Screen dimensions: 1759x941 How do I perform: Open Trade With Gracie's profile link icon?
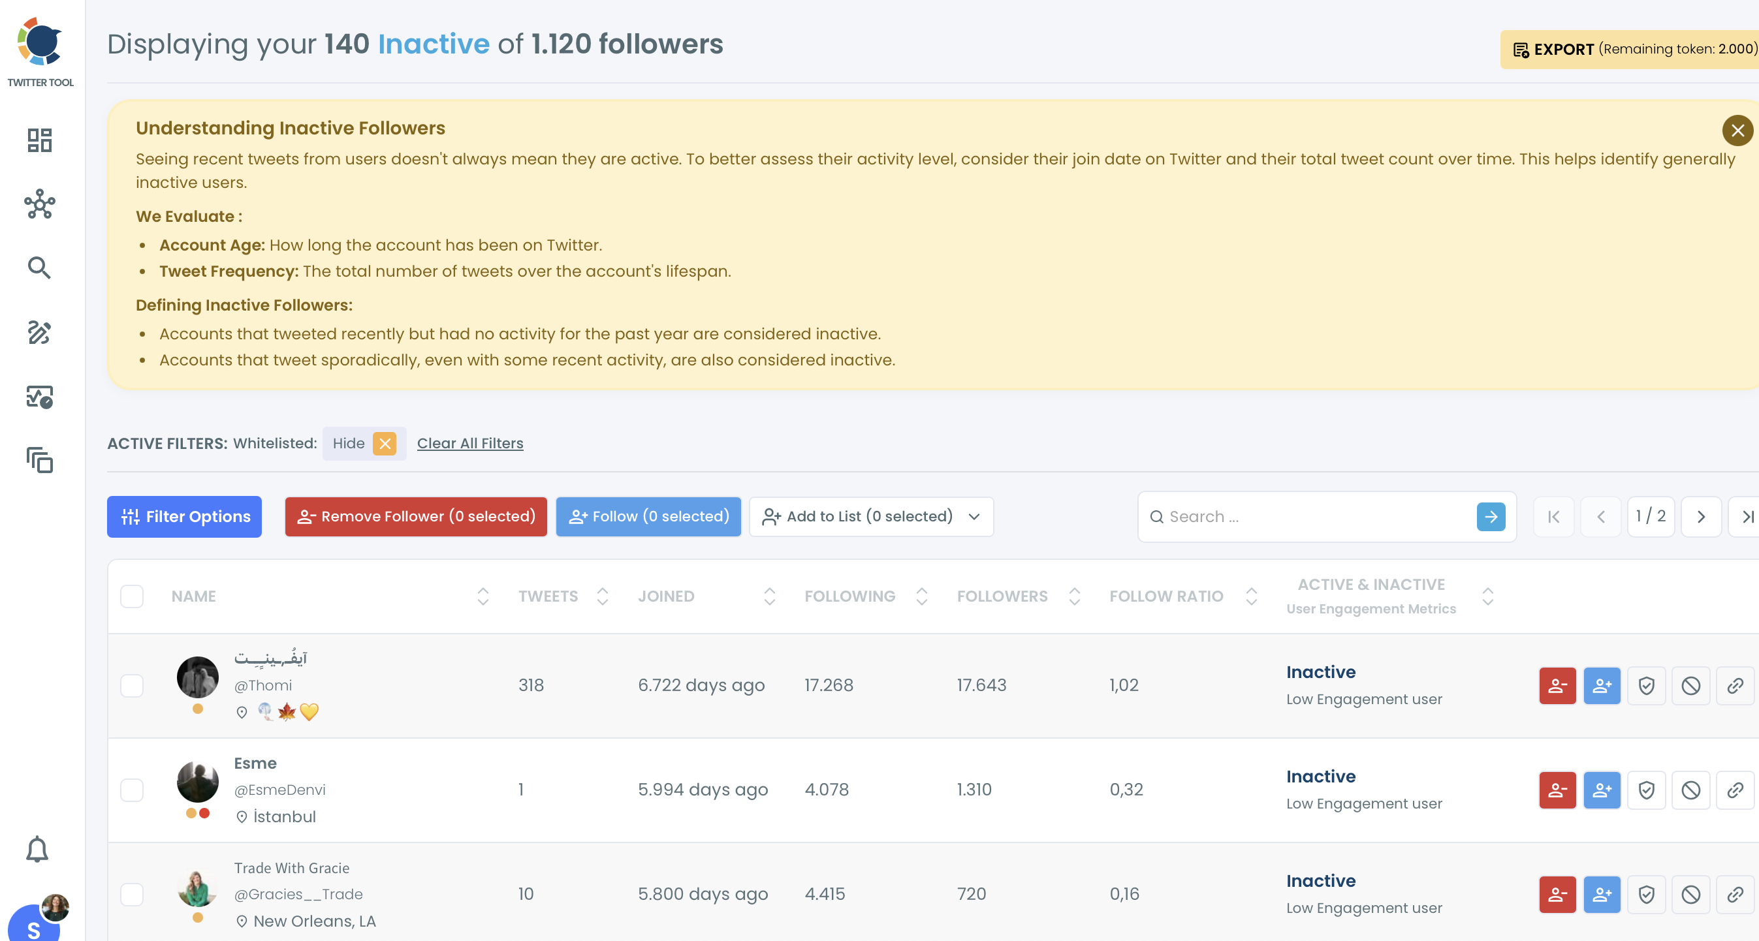click(x=1735, y=895)
